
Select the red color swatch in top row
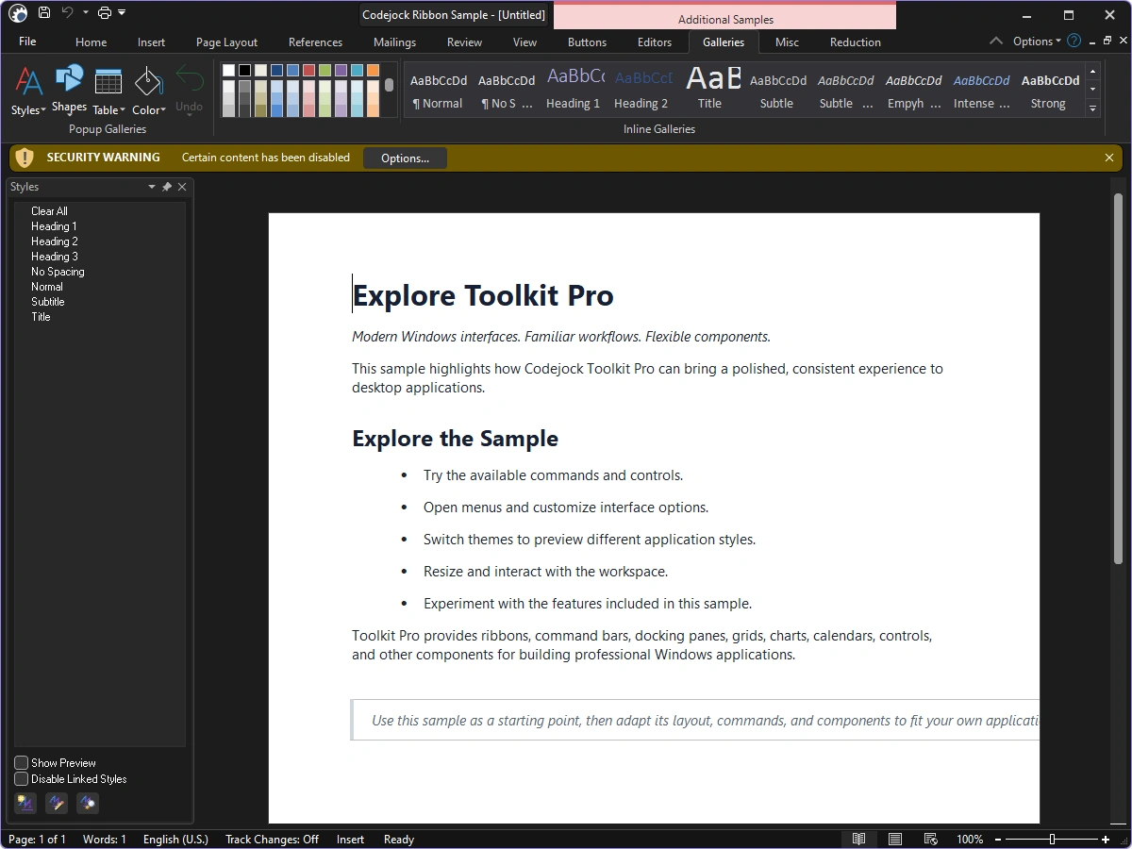[308, 70]
